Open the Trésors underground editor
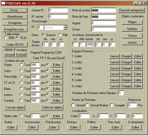Image resolution: width=148 pixels, height=135 pixels. (x=132, y=36)
